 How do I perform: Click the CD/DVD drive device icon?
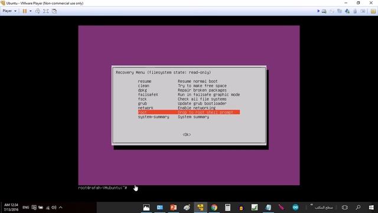(x=332, y=11)
